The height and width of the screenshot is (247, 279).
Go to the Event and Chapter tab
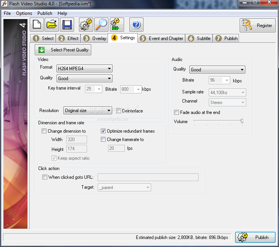(x=161, y=38)
